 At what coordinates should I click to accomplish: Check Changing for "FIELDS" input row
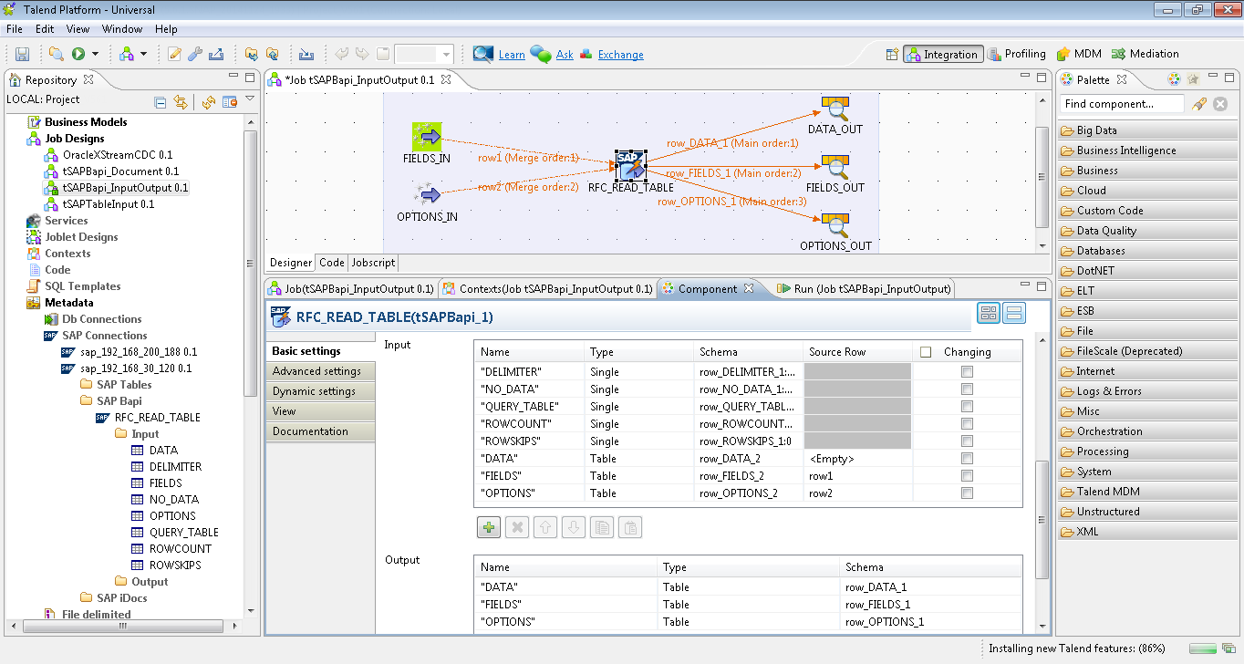967,476
